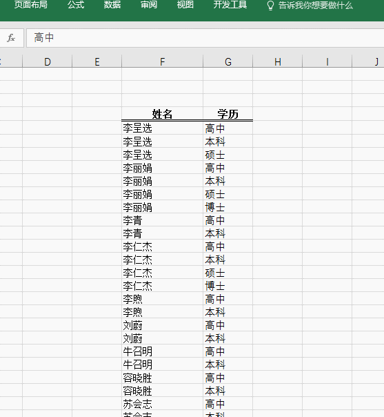This screenshot has width=384, height=417.
Task: Select 高中 cell in the 李丽娟 row
Action: [228, 167]
